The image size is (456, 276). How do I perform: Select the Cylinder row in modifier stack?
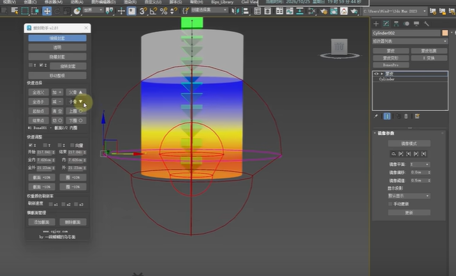click(410, 79)
